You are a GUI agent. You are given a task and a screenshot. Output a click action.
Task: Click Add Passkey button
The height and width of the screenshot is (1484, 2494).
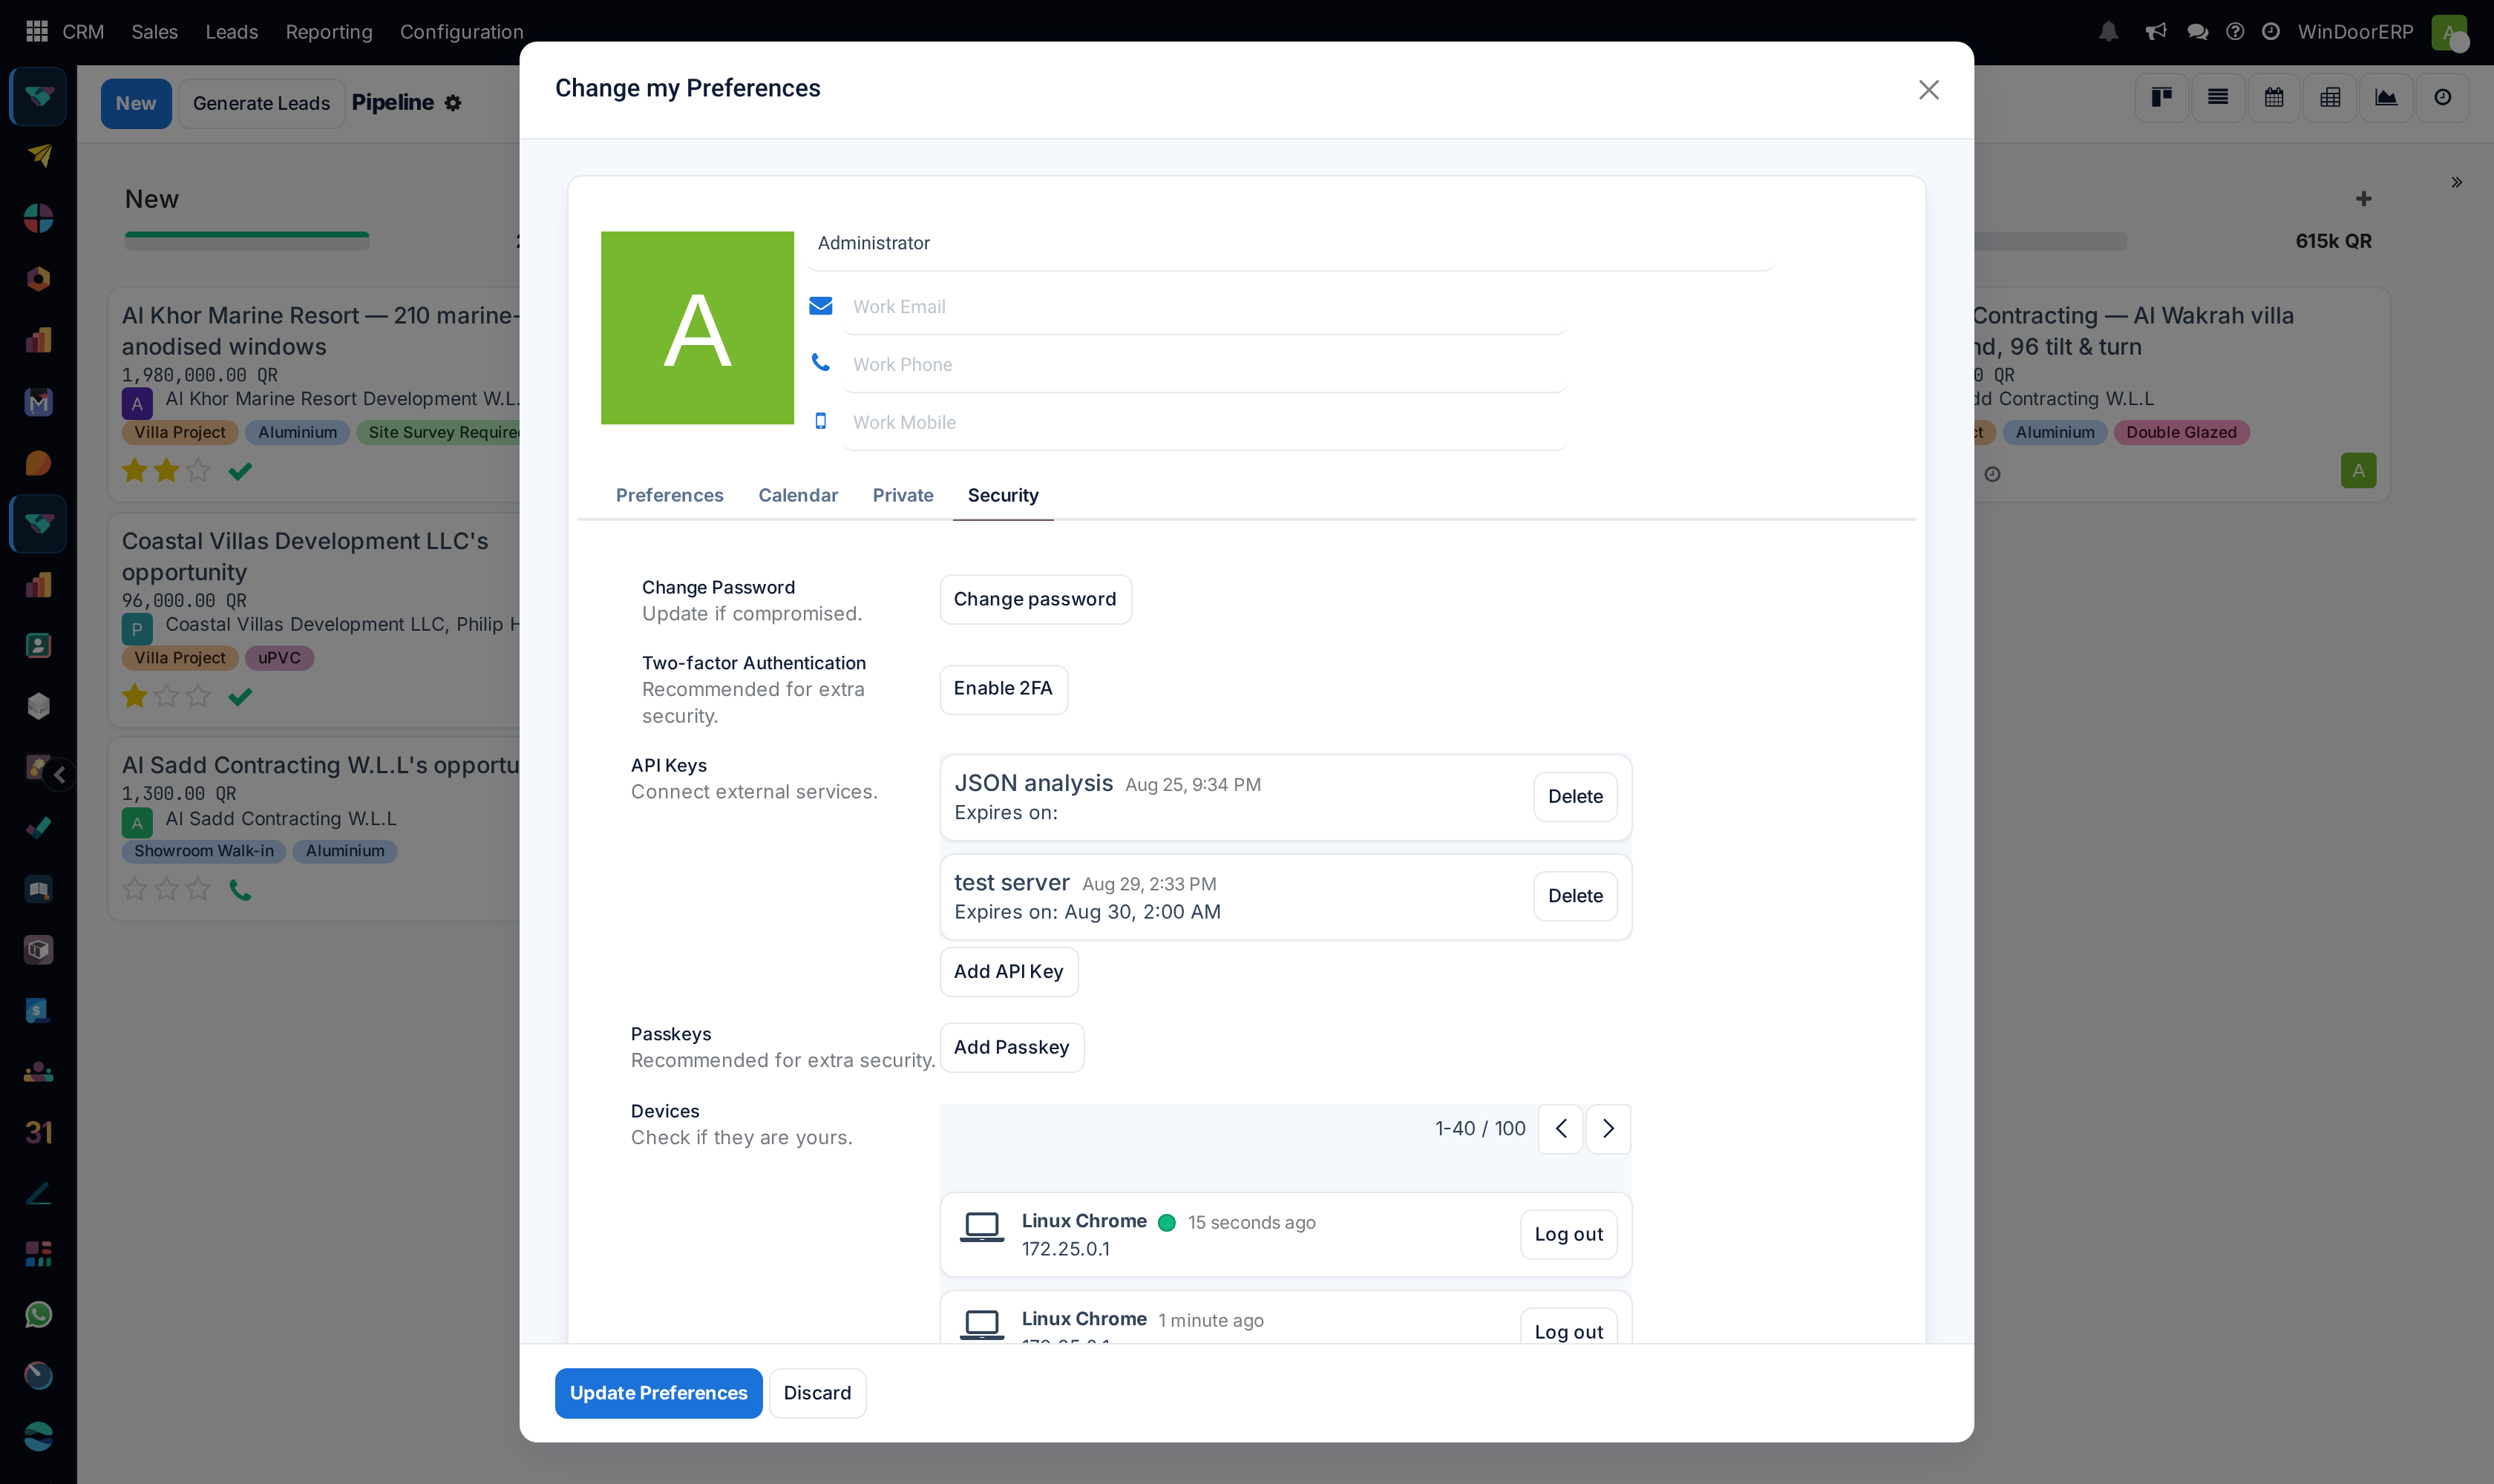click(x=1012, y=1047)
